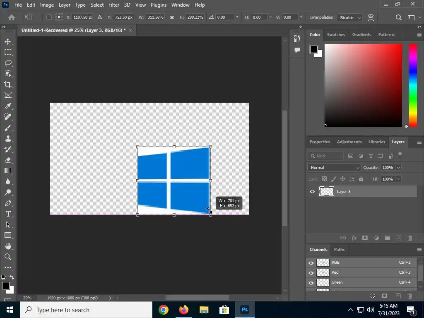Select the Blue hue on the hue slider
This screenshot has height=318, width=424.
click(x=413, y=72)
